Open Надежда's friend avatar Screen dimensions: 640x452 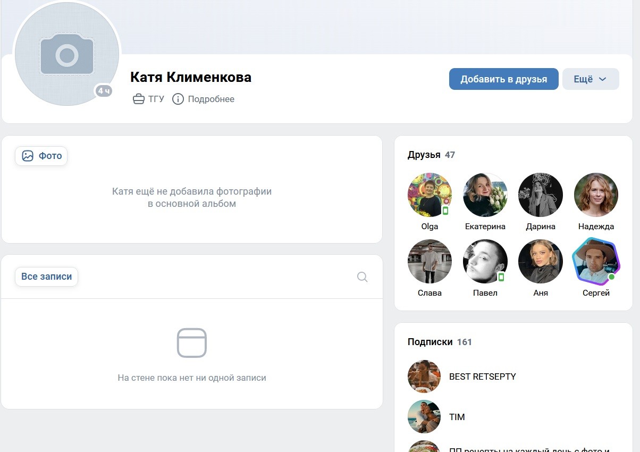[x=596, y=195]
